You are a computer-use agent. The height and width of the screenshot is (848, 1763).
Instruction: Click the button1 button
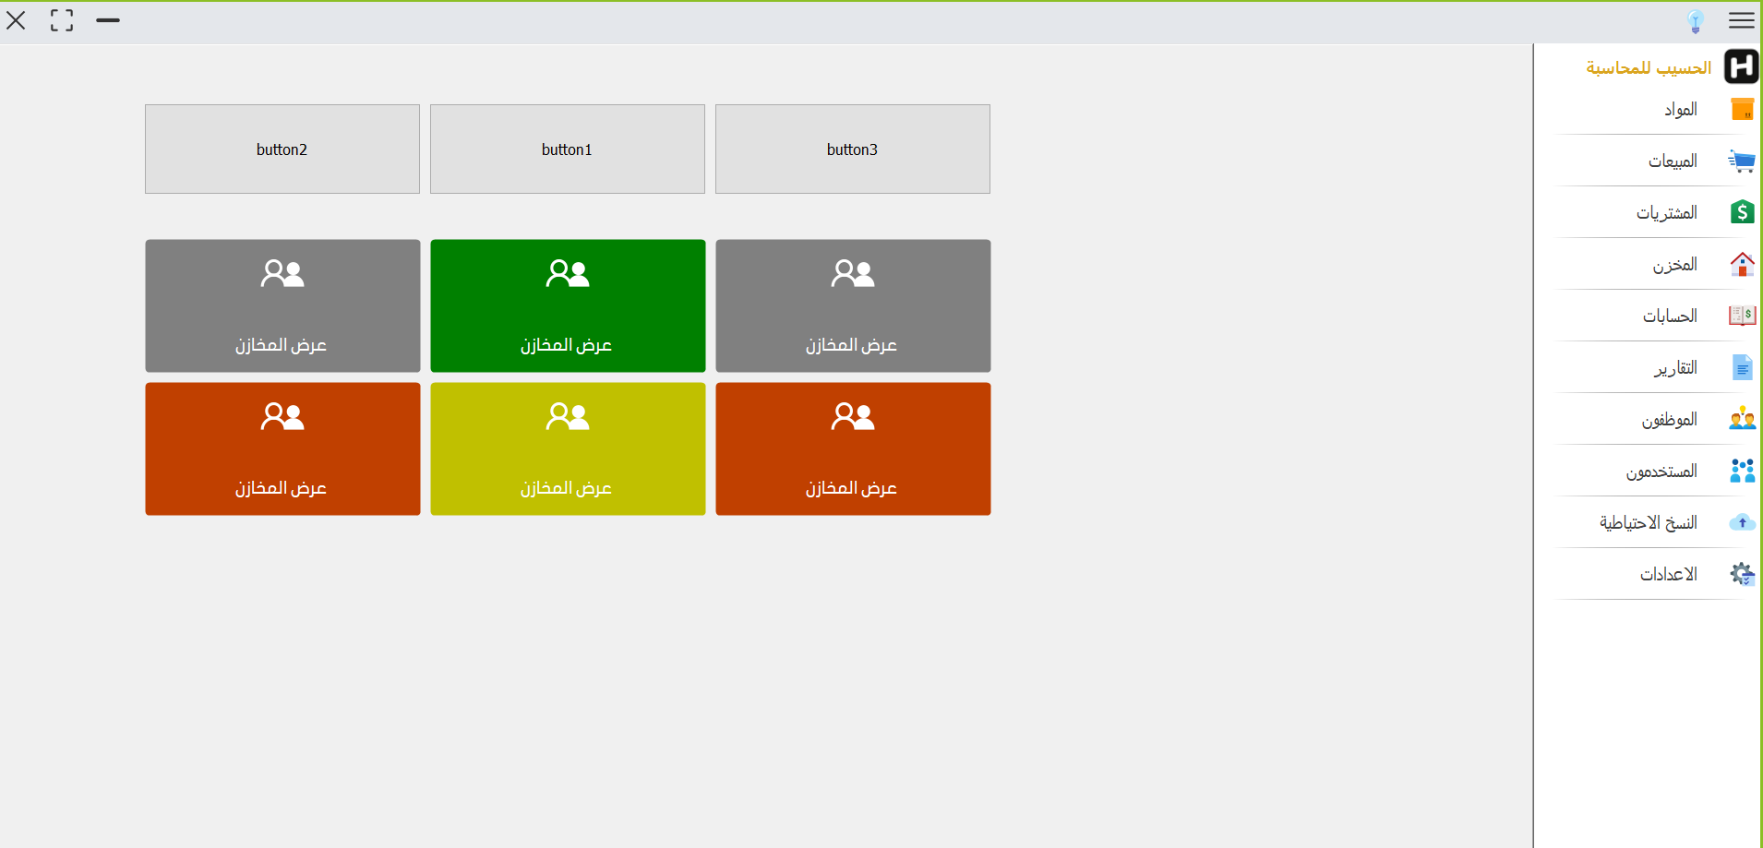[568, 149]
